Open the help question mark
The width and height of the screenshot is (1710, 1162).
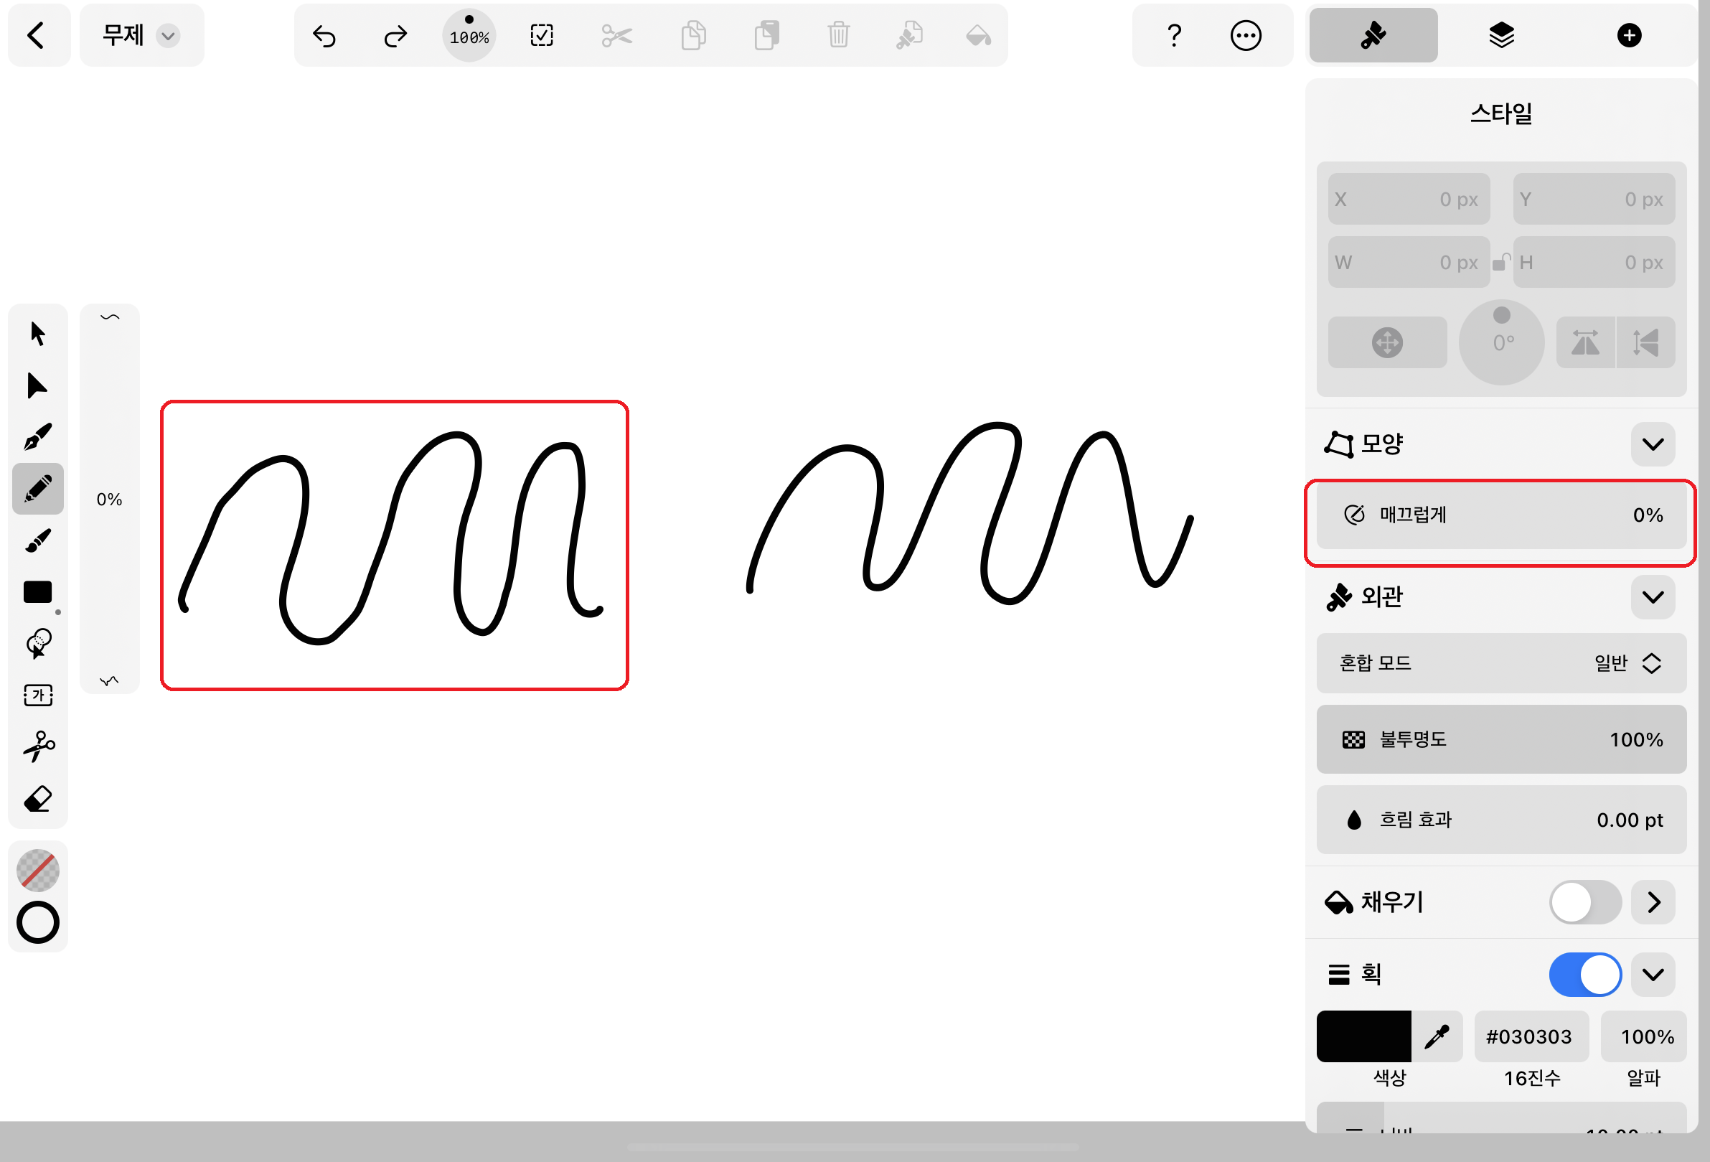(1173, 35)
